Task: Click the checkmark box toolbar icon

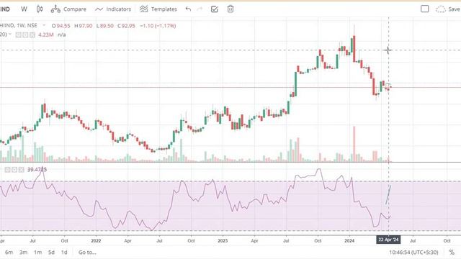Action: coord(215,9)
